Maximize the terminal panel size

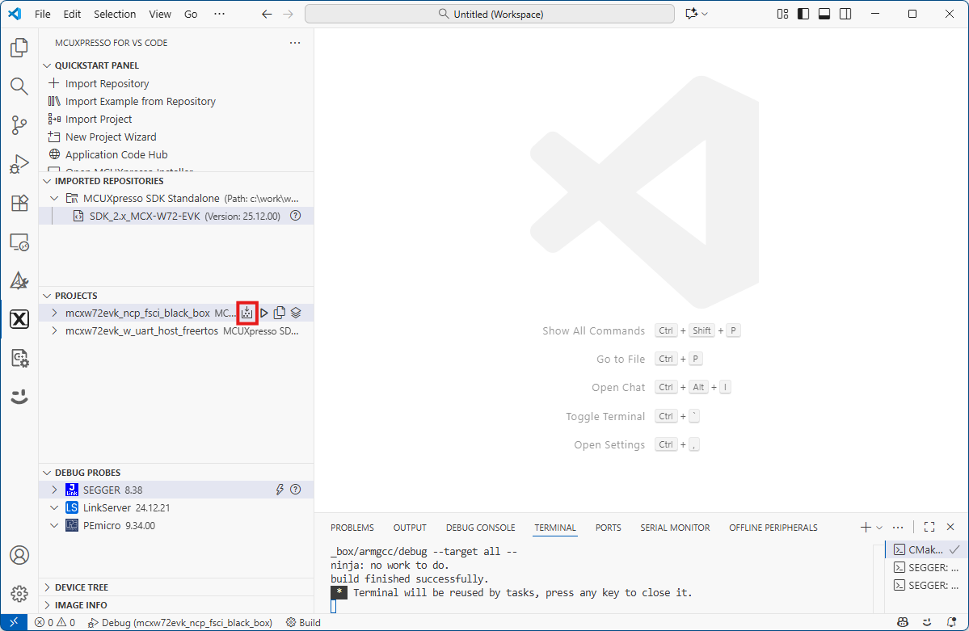click(x=929, y=527)
